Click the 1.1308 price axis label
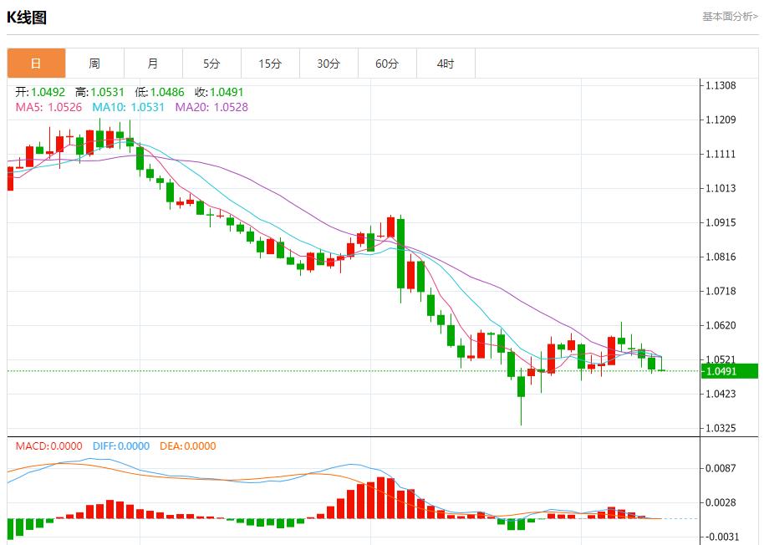 [721, 86]
